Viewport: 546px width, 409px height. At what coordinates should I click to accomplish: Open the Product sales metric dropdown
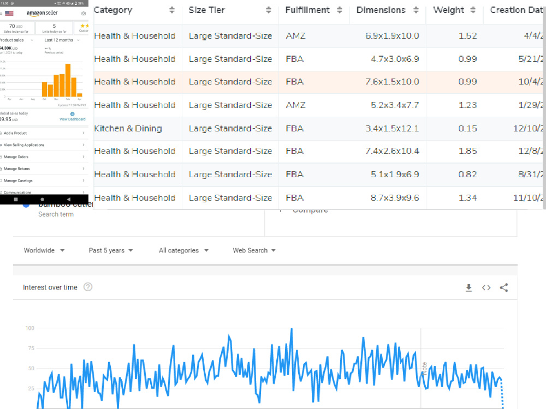click(17, 40)
